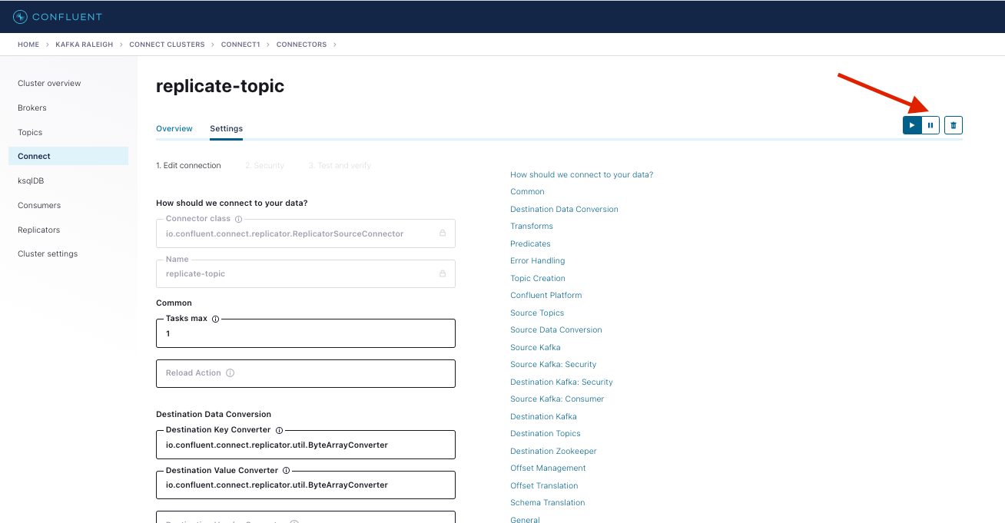
Task: Jump to Source Data Conversion link
Action: (556, 329)
